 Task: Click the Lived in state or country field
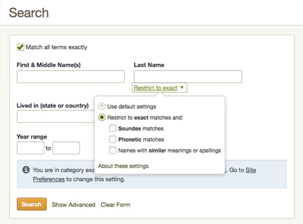point(56,117)
